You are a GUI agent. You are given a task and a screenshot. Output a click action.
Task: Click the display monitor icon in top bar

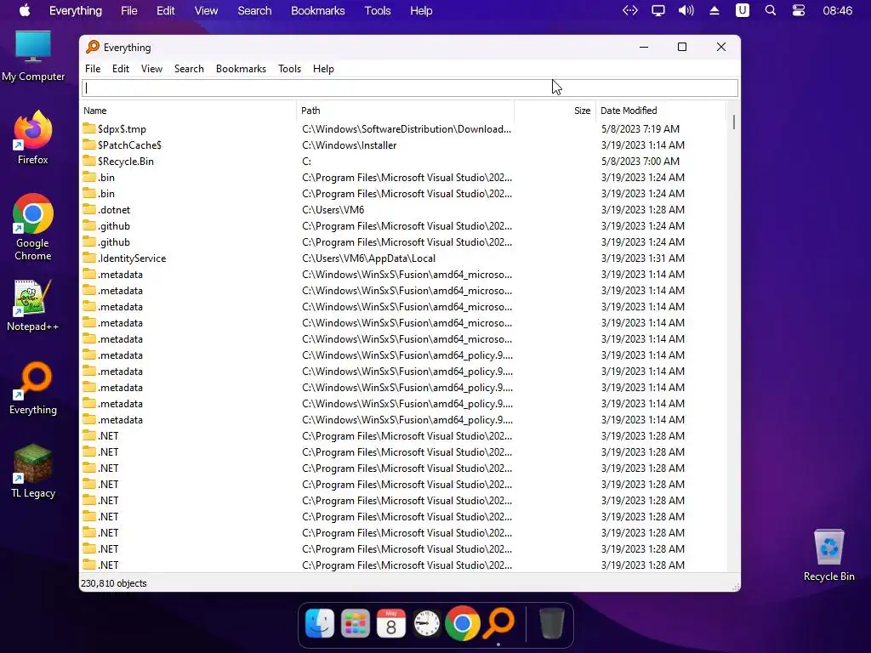point(658,10)
